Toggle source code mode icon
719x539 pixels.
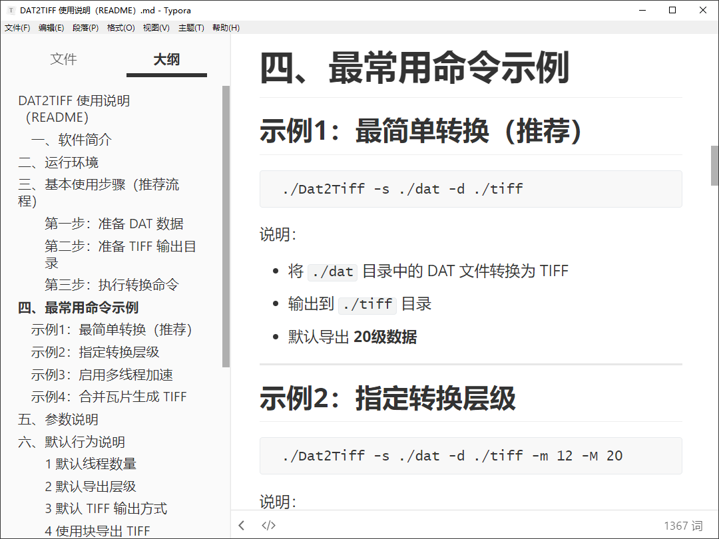[268, 525]
